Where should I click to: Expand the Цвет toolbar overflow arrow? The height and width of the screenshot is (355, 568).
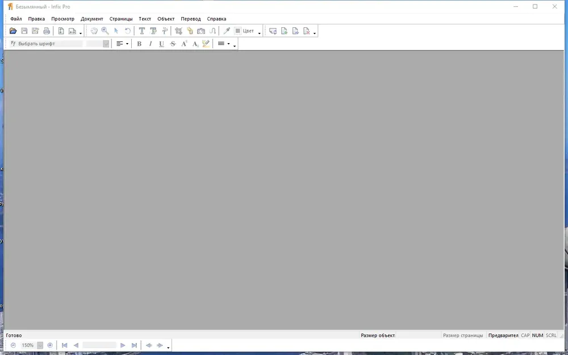(260, 33)
